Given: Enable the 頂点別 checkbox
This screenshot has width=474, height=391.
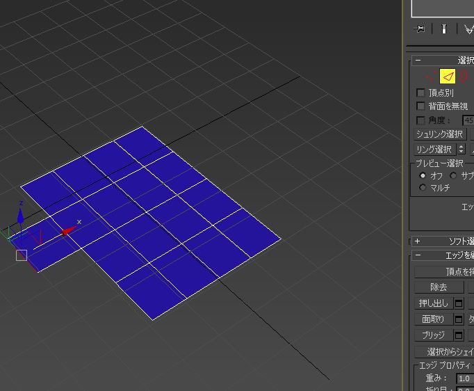Looking at the screenshot, I should pyautogui.click(x=420, y=93).
